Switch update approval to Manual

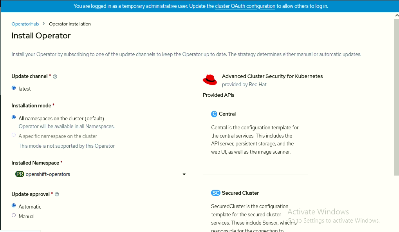click(14, 216)
